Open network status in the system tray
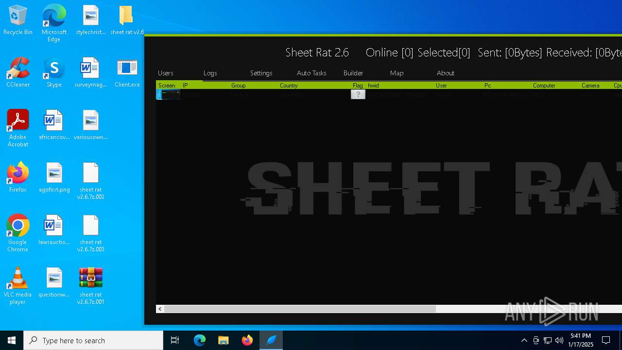This screenshot has height=350, width=622. pyautogui.click(x=548, y=340)
